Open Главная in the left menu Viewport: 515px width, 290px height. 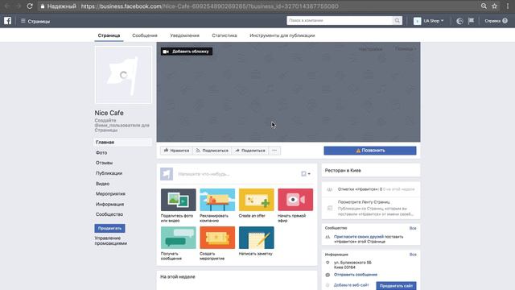(123, 142)
